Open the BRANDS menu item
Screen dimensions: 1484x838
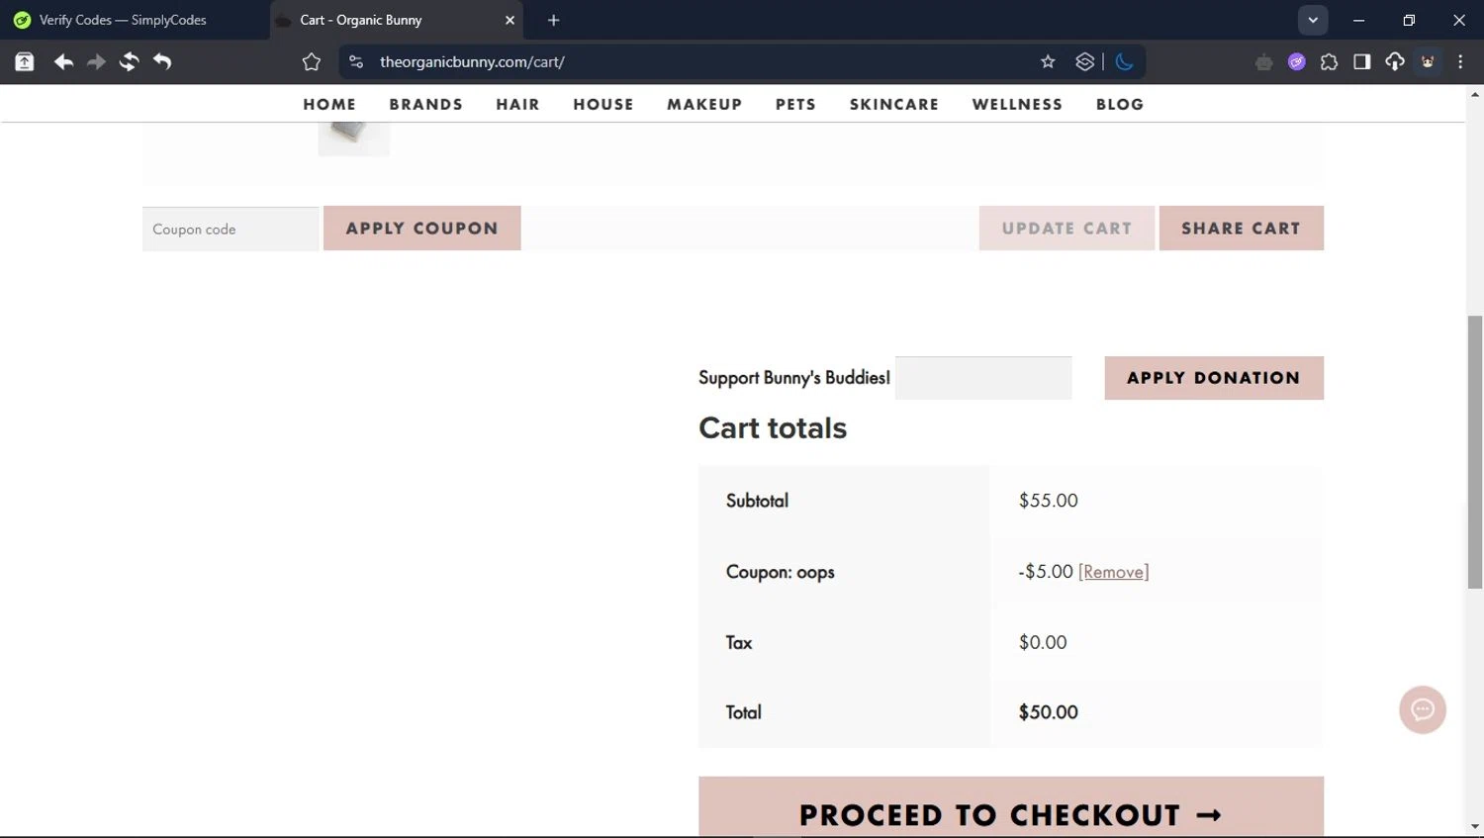426,104
